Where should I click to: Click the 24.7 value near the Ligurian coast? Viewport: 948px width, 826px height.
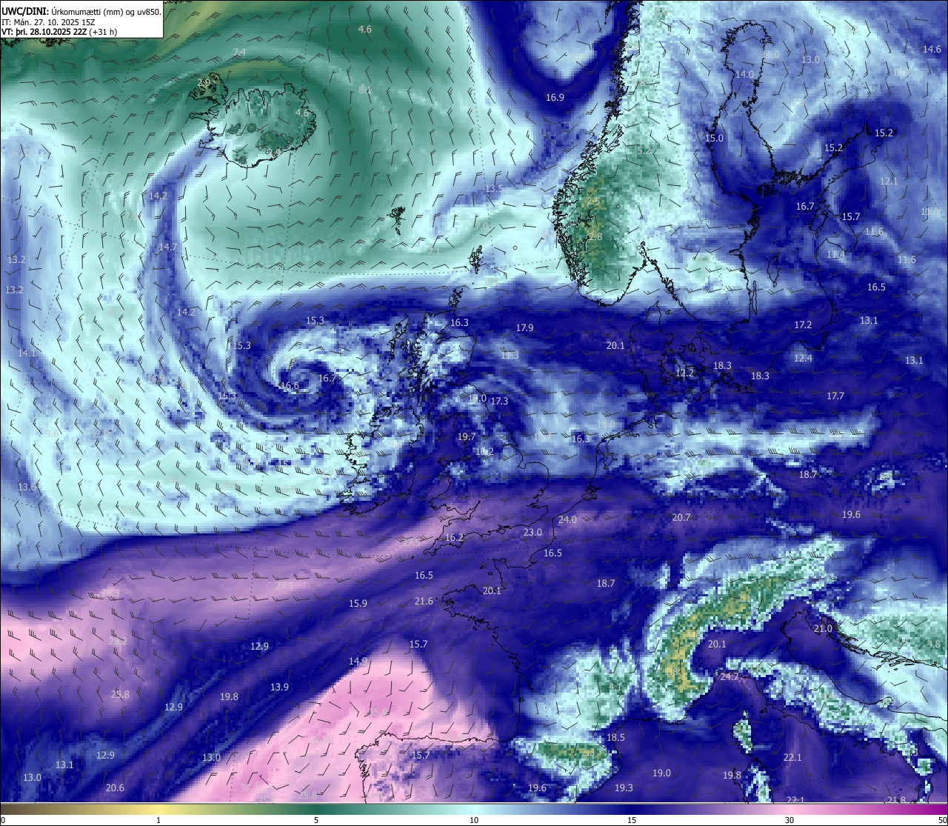(x=730, y=677)
